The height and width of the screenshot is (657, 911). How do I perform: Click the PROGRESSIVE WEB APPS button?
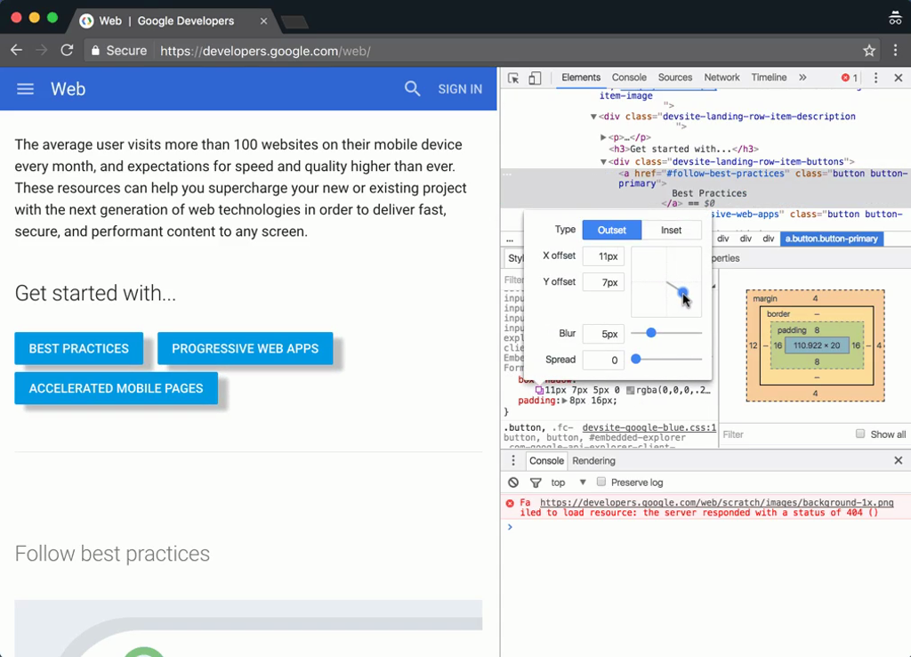pyautogui.click(x=246, y=348)
